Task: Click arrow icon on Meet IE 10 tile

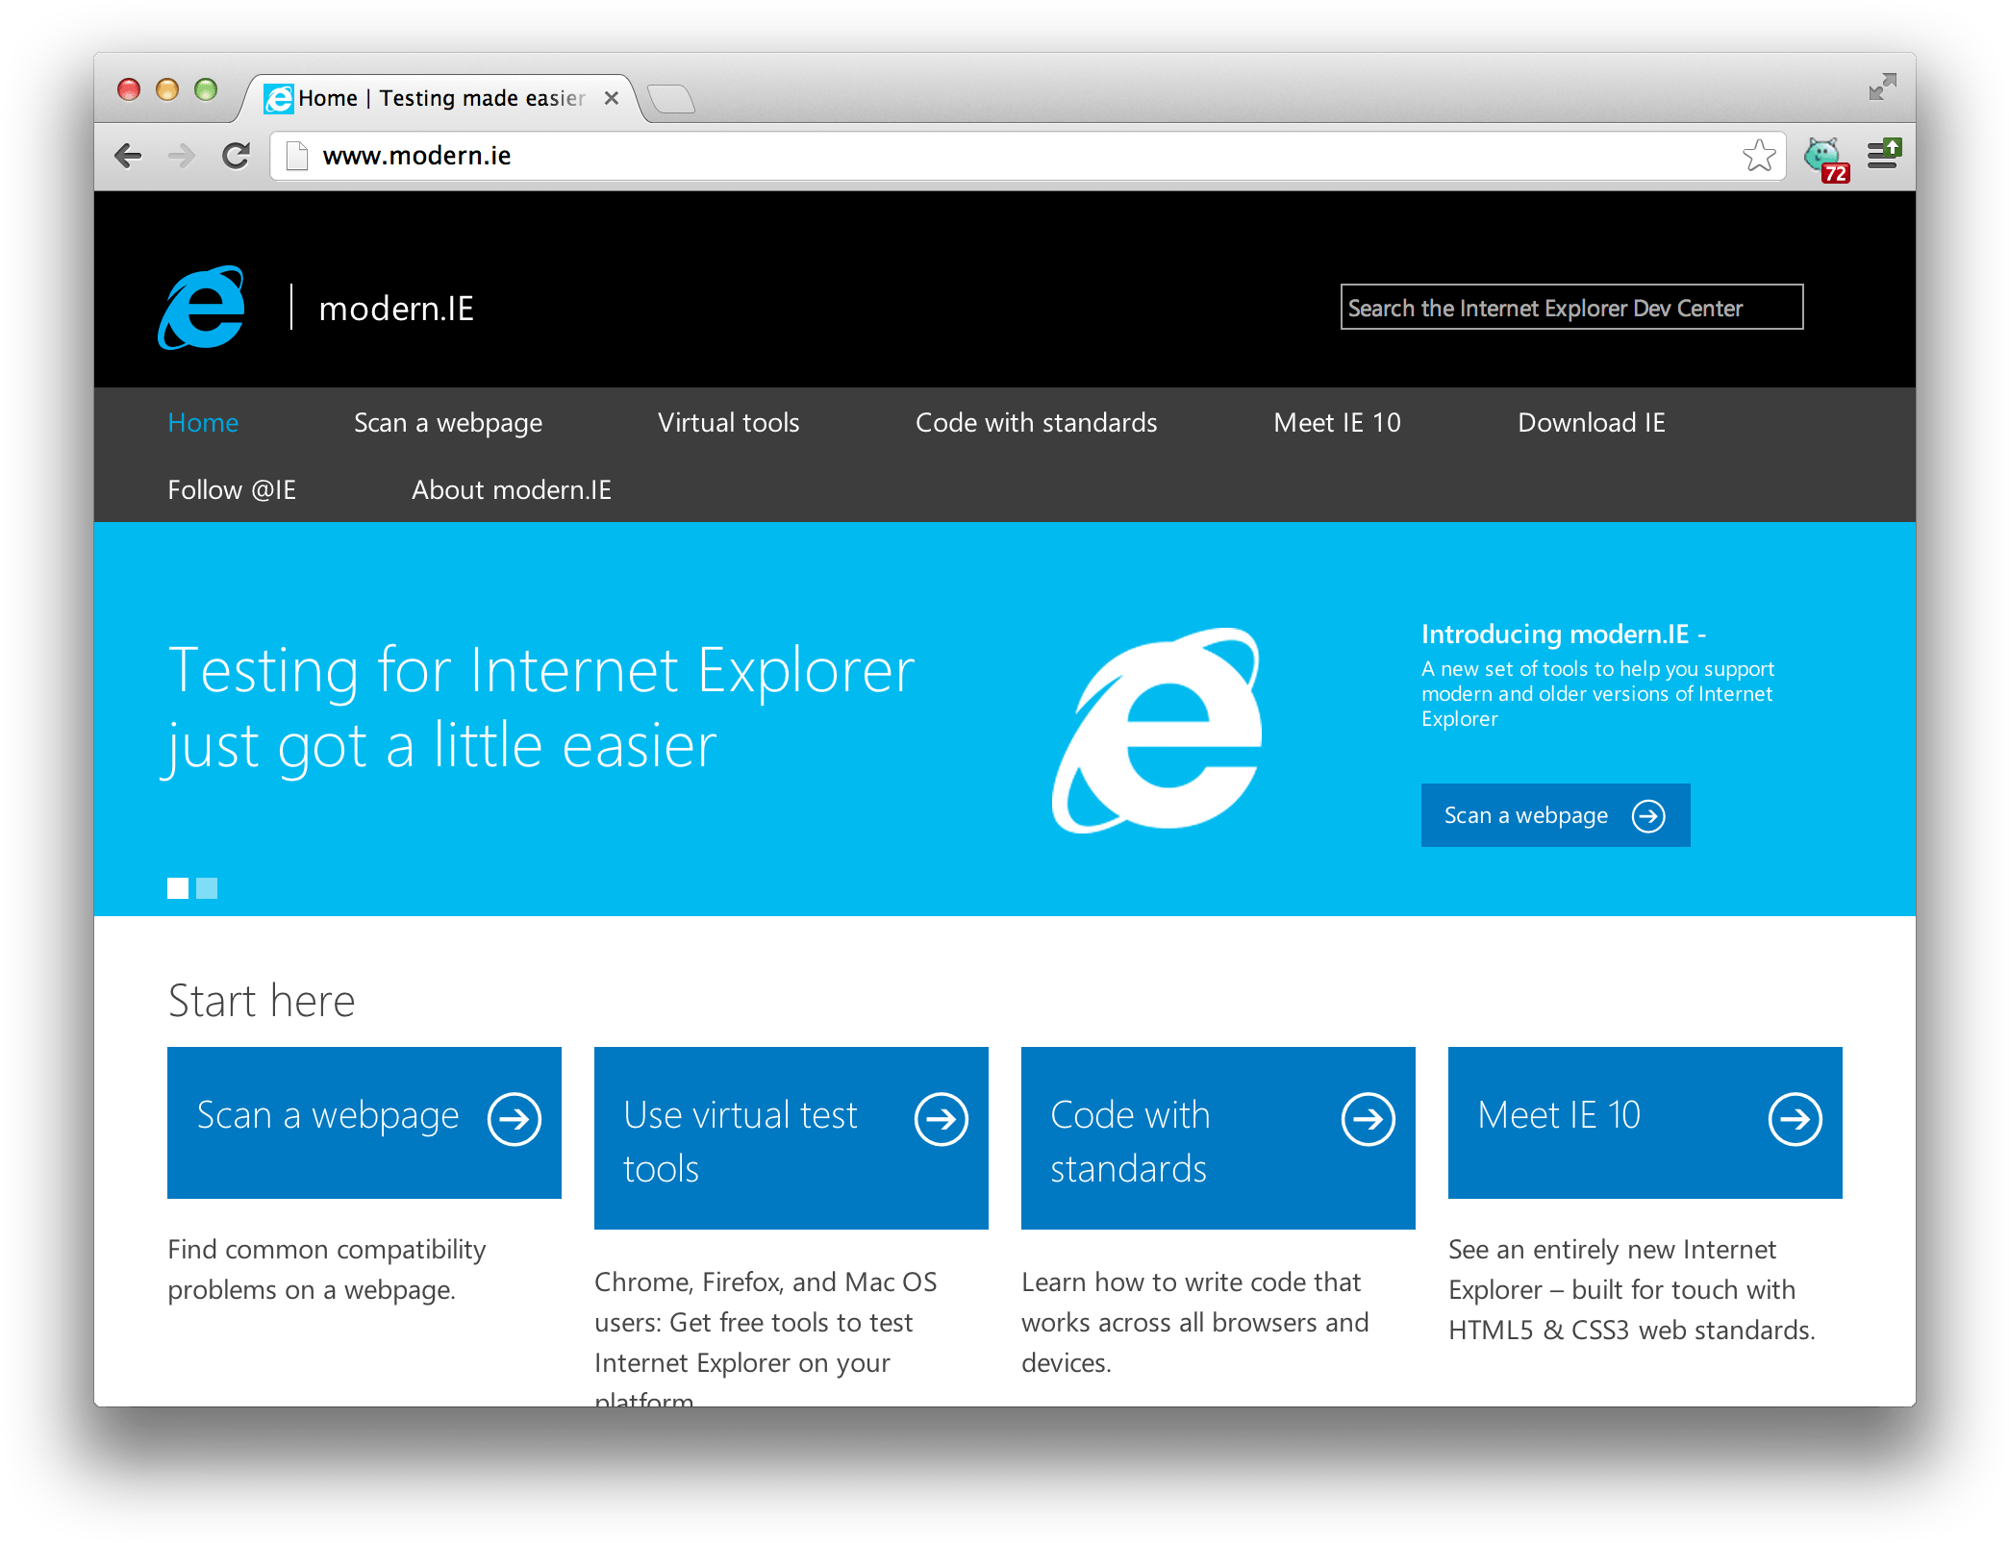Action: pos(1795,1119)
